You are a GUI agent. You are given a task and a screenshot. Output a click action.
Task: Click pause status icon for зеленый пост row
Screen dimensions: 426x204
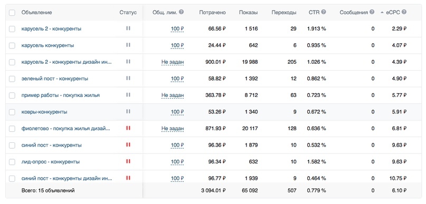tap(128, 78)
